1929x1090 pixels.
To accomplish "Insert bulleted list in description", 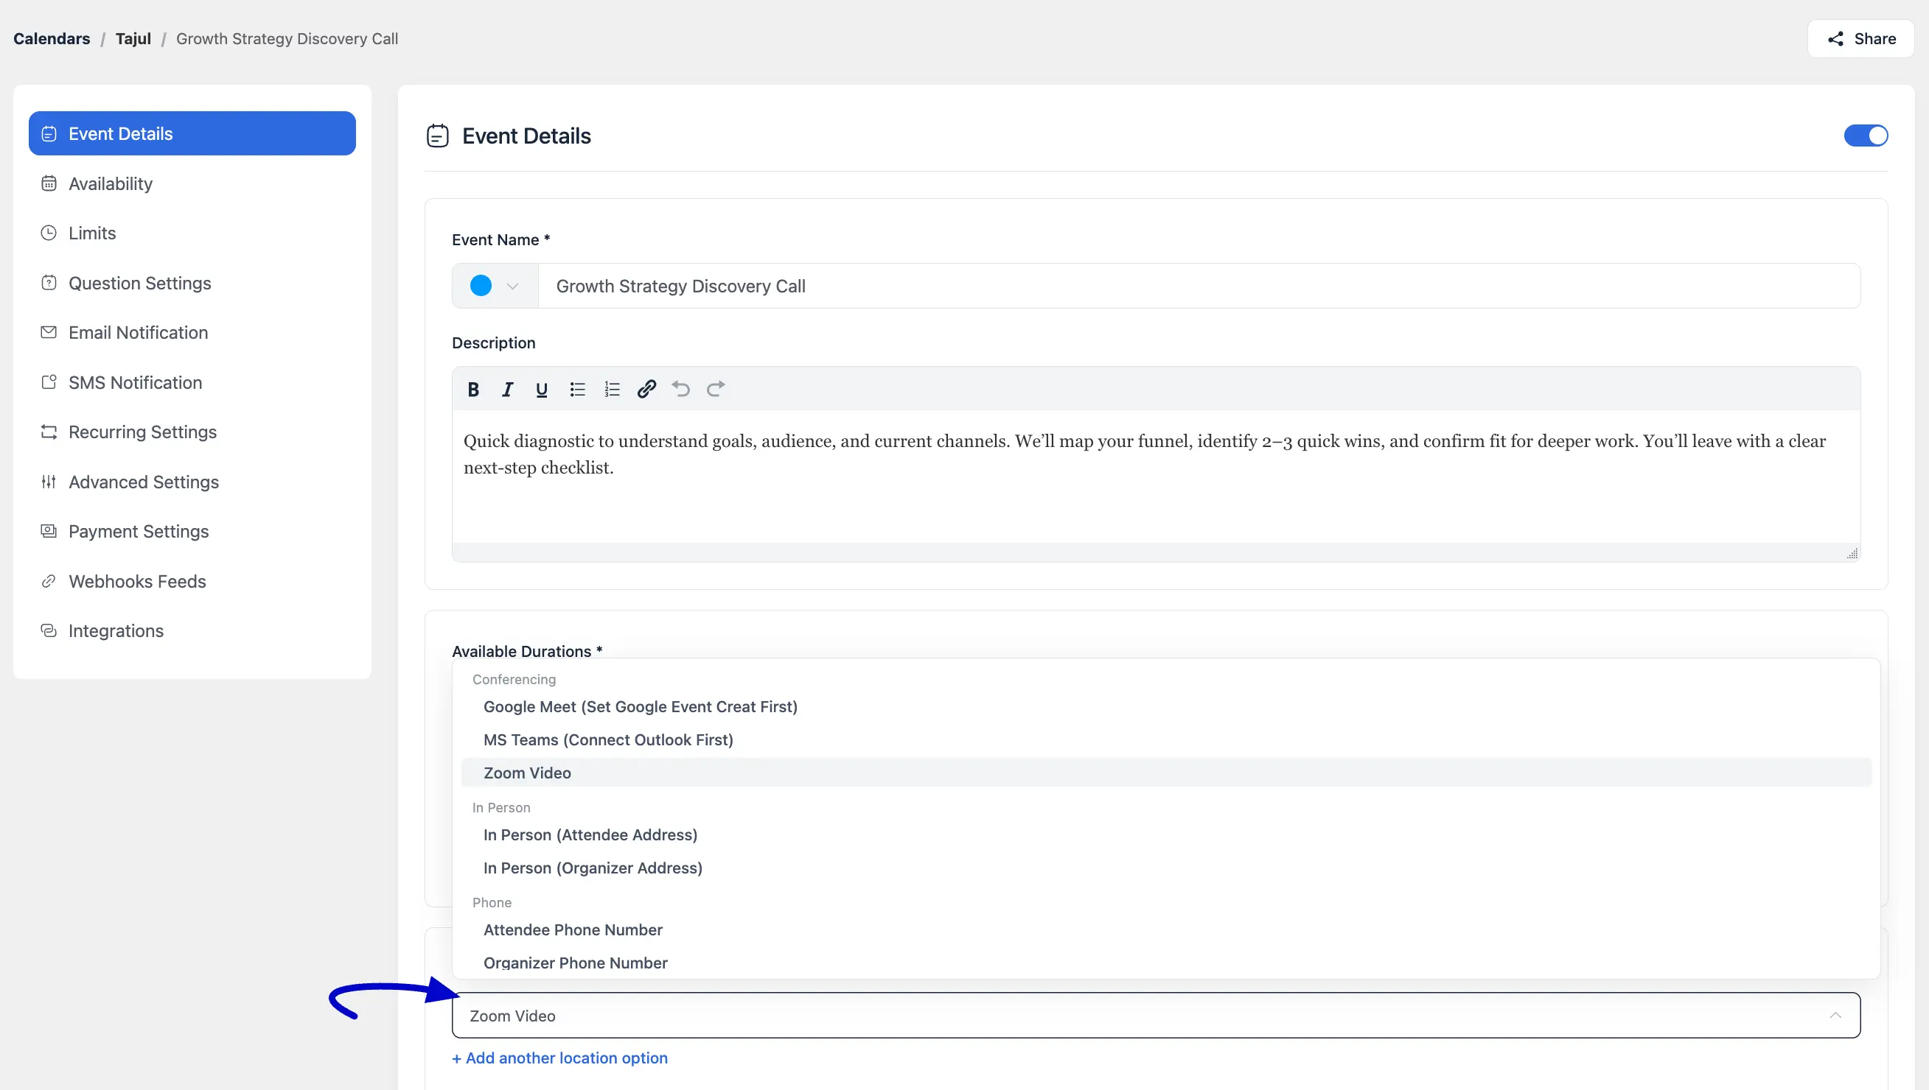I will 577,390.
